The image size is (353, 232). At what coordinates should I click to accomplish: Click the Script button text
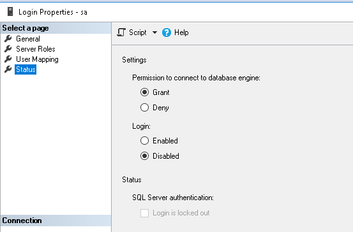click(138, 33)
